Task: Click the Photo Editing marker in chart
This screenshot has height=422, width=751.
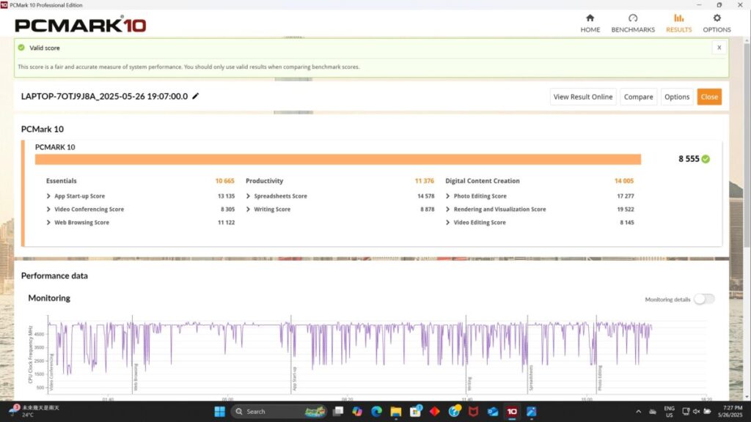Action: click(600, 378)
